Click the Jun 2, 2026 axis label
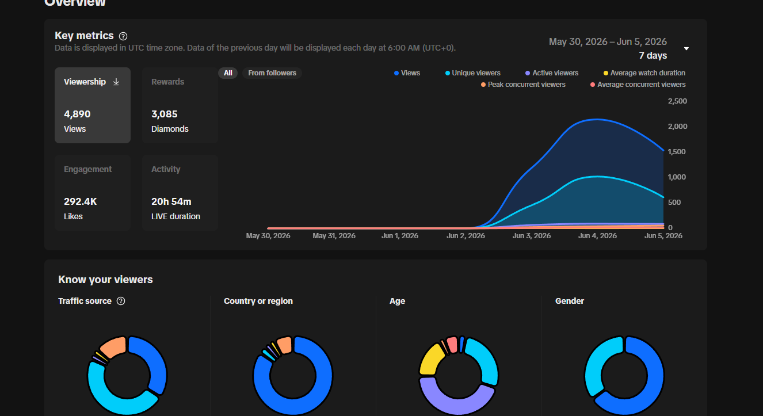The width and height of the screenshot is (763, 416). click(466, 236)
